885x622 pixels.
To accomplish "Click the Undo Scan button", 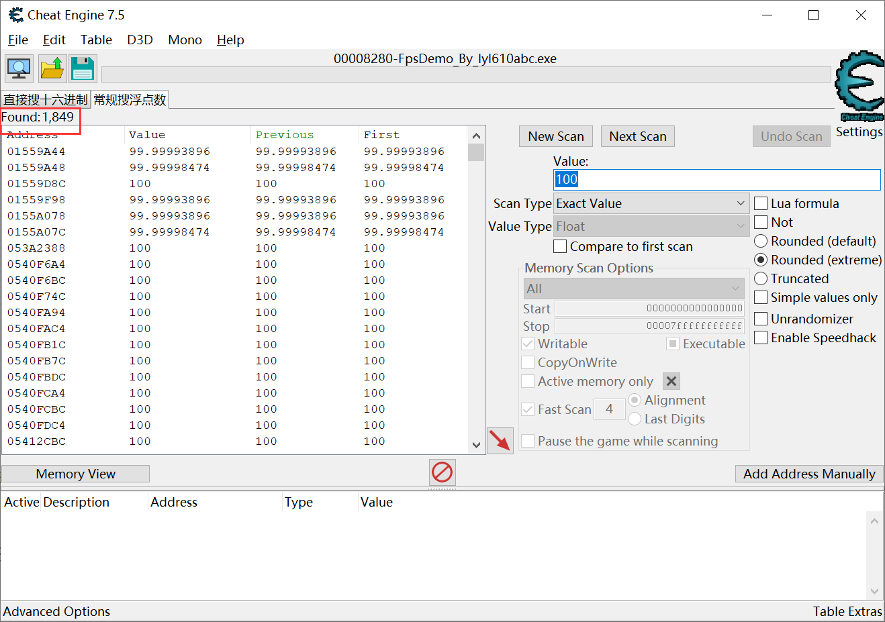I will tap(791, 136).
